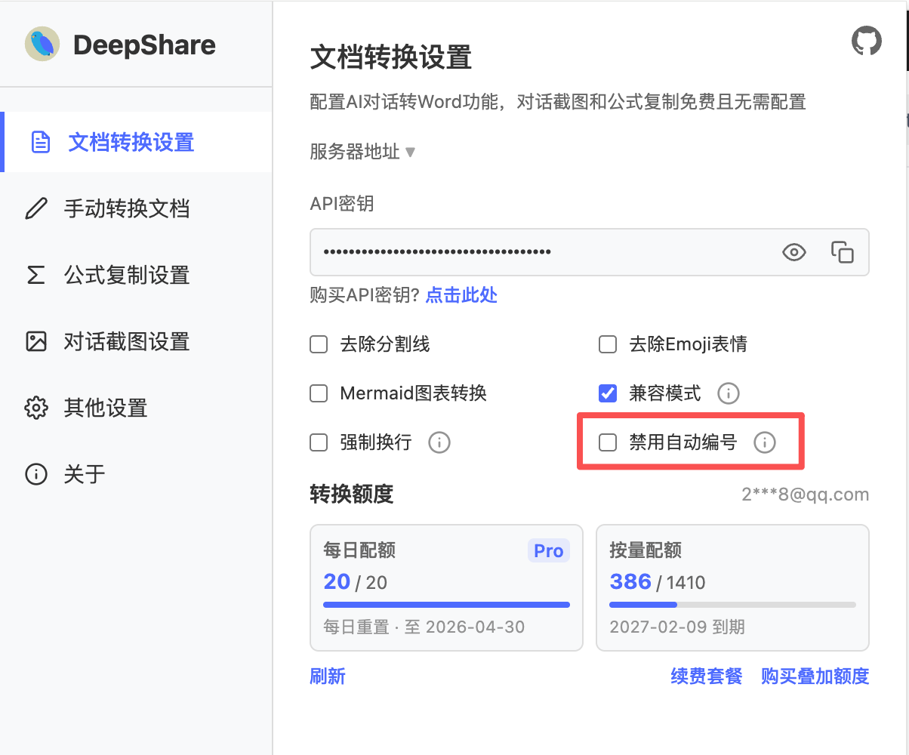Screen dimensions: 909x755
Task: Switch to the 文档转换设置 sidebar section
Action: (113, 142)
